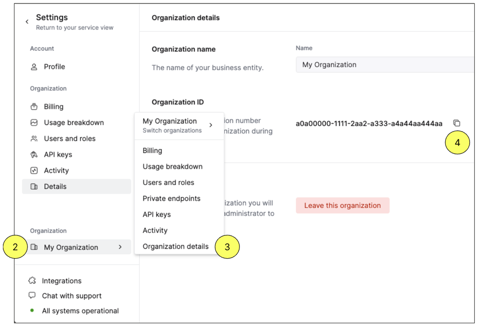This screenshot has width=477, height=327.
Task: Select the API keys icon in the sidebar
Action: pos(34,154)
